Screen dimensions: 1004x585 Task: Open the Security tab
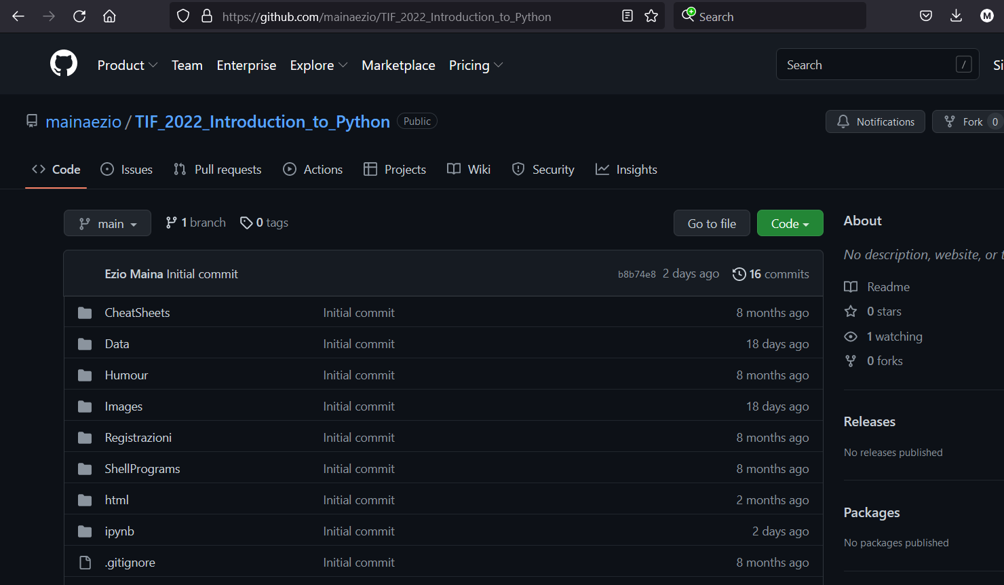(x=543, y=170)
